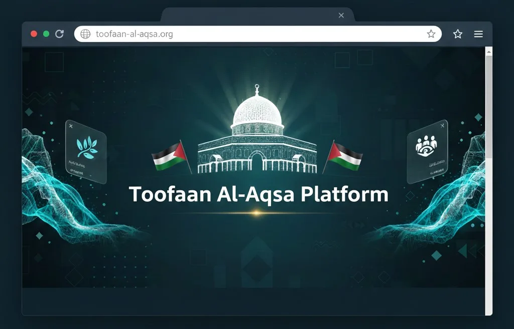
Task: Click the red window close dot
Action: (34, 34)
